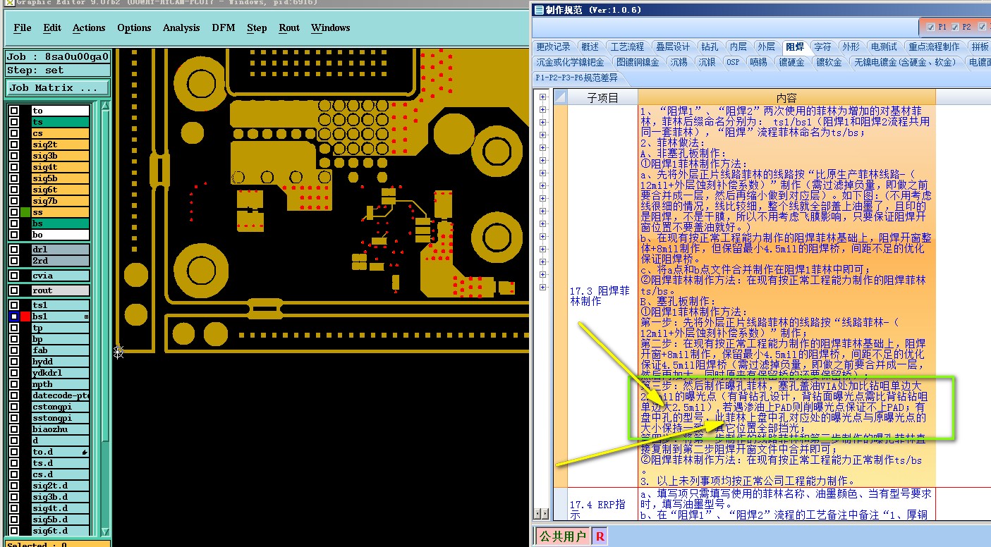This screenshot has height=547, width=991.
Task: Toggle display checkbox for layer sig2t
Action: click(14, 145)
